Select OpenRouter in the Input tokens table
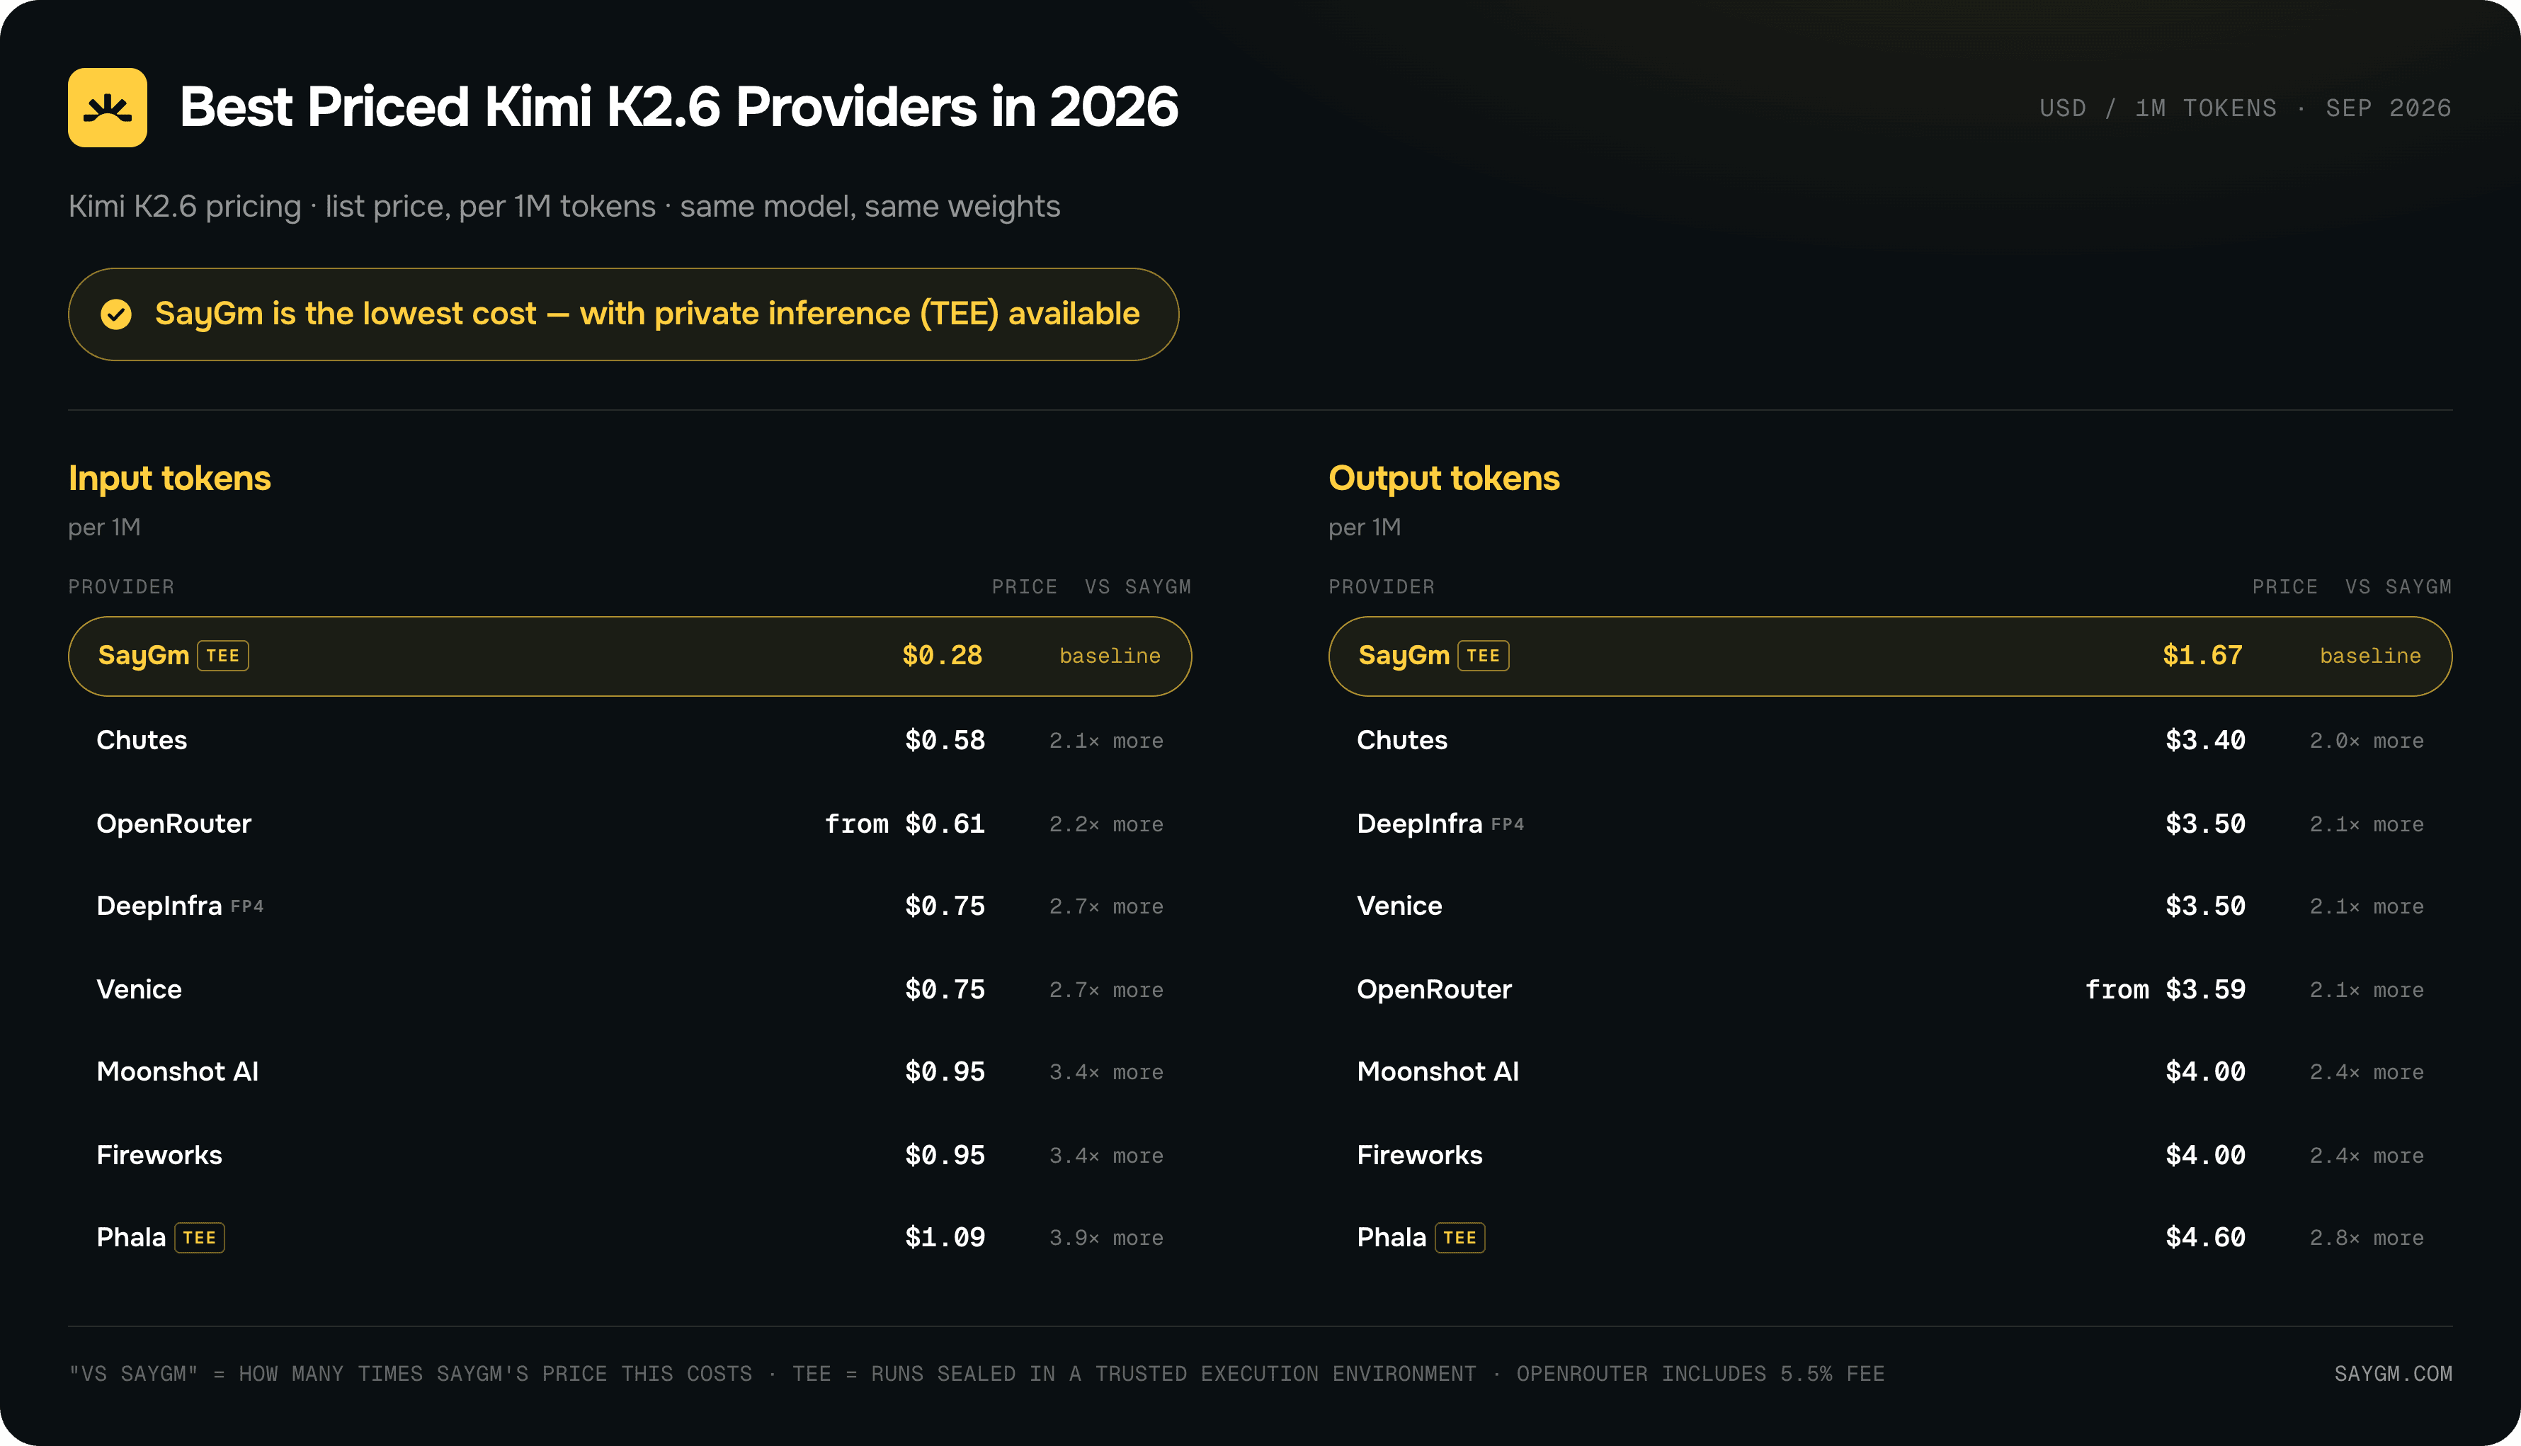 point(173,824)
